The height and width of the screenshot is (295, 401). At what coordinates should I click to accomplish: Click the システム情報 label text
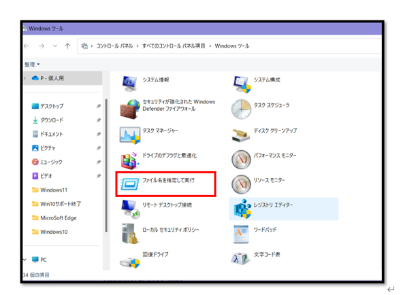[x=156, y=80]
